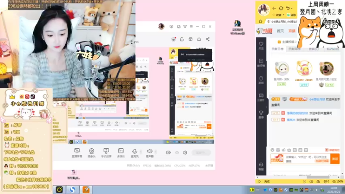Open orange Douyu streaming app in taskbar
Image resolution: width=345 pixels, height=194 pixels.
click(86, 190)
